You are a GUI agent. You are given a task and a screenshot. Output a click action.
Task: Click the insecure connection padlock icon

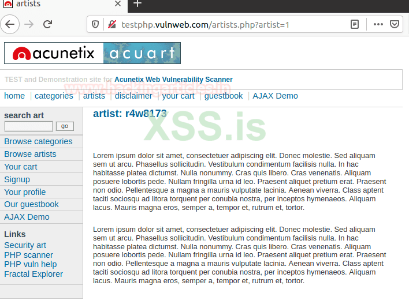click(112, 24)
